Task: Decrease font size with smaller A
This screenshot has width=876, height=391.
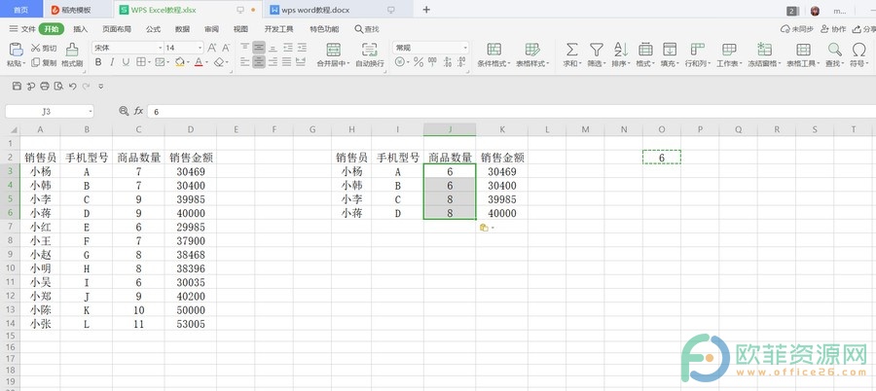Action: click(x=226, y=48)
